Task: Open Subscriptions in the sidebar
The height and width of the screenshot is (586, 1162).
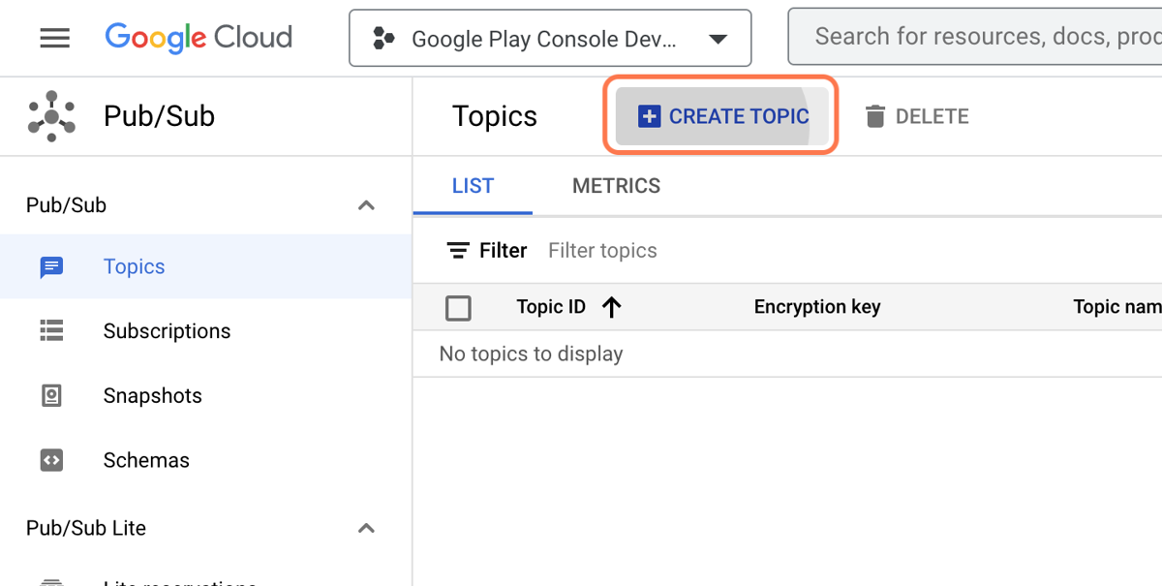Action: [x=205, y=331]
